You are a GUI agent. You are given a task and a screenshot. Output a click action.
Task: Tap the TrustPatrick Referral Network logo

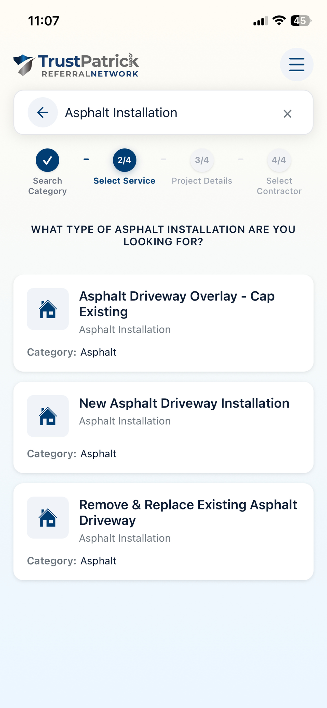(x=76, y=65)
